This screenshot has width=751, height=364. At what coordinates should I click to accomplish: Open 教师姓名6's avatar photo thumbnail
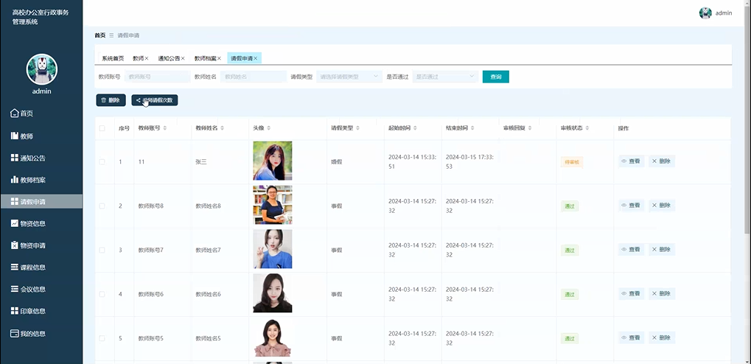click(x=273, y=293)
